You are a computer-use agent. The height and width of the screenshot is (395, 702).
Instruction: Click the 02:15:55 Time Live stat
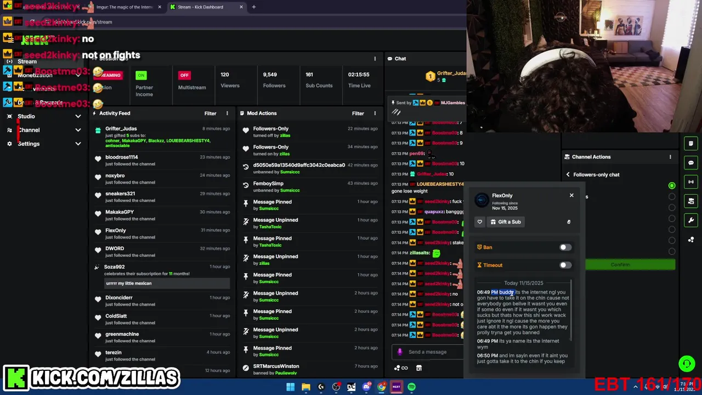359,80
